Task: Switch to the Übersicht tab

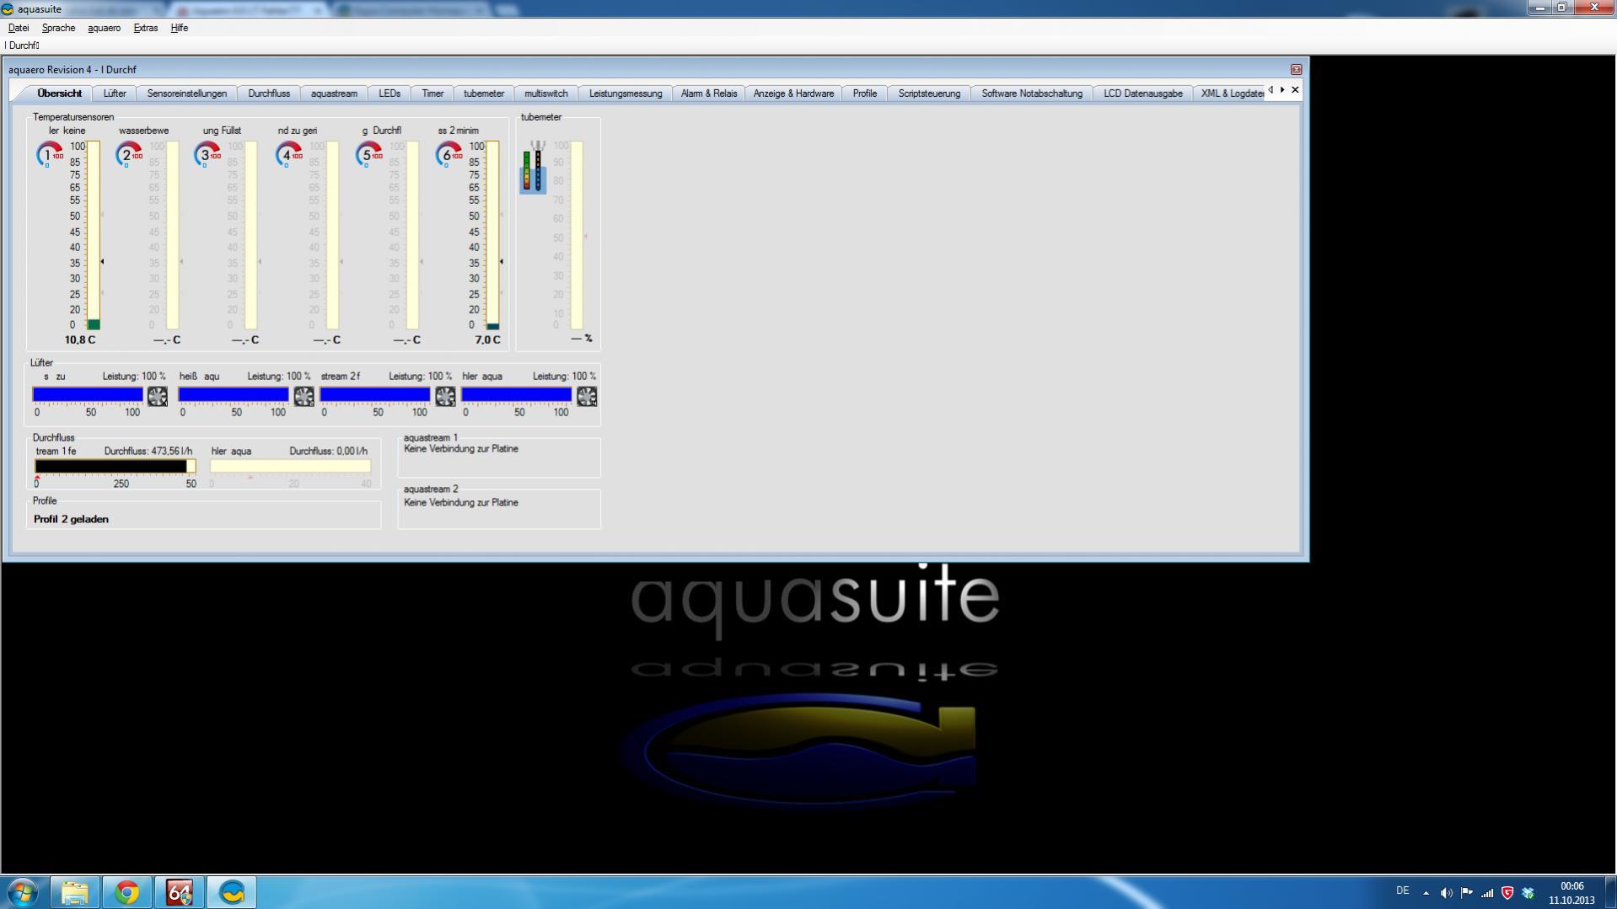Action: coord(59,94)
